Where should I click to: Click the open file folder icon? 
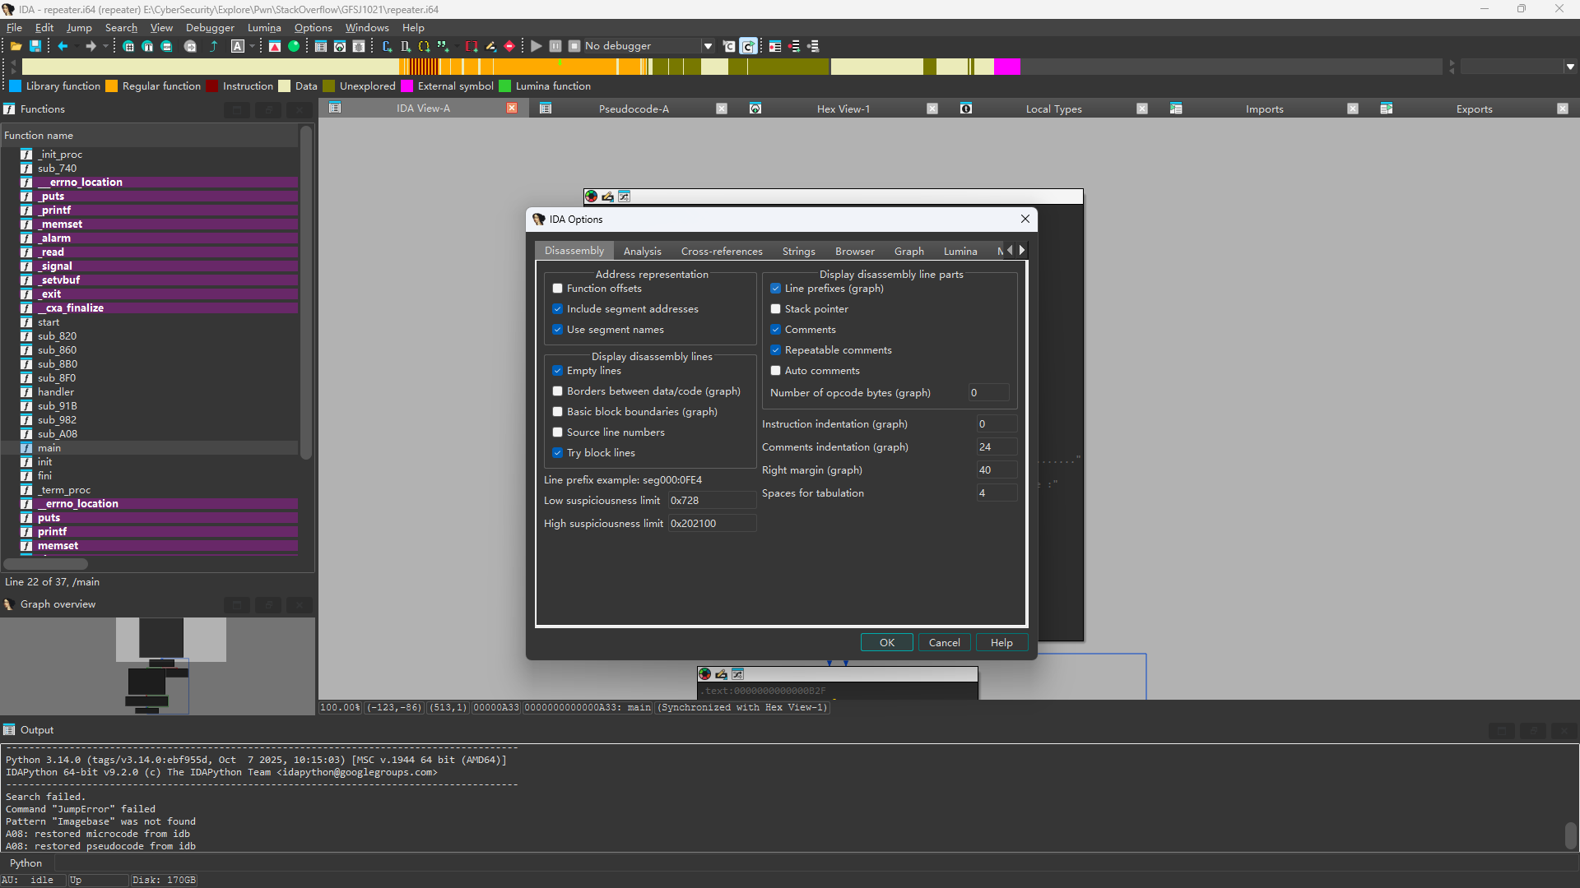coord(16,47)
